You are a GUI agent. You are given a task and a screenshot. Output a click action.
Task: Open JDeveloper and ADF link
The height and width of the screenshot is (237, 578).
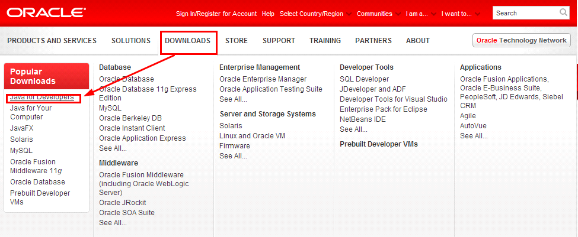(373, 89)
